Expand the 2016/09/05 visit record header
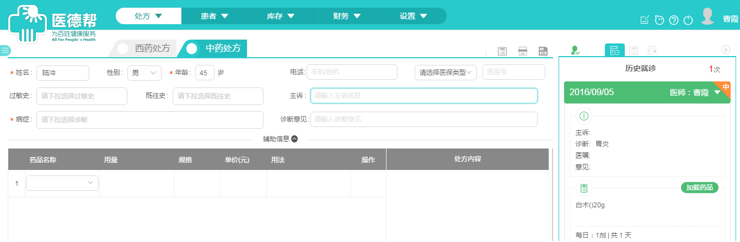Viewport: 740px width, 242px height. (717, 92)
